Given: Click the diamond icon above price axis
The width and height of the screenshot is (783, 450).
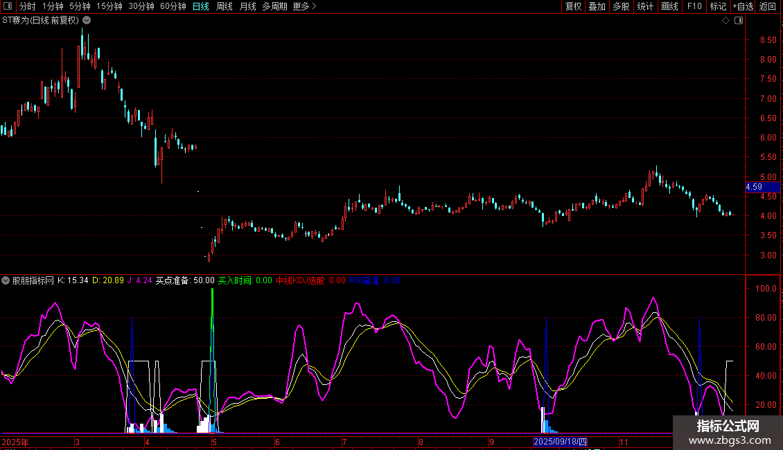Looking at the screenshot, I should pos(725,21).
